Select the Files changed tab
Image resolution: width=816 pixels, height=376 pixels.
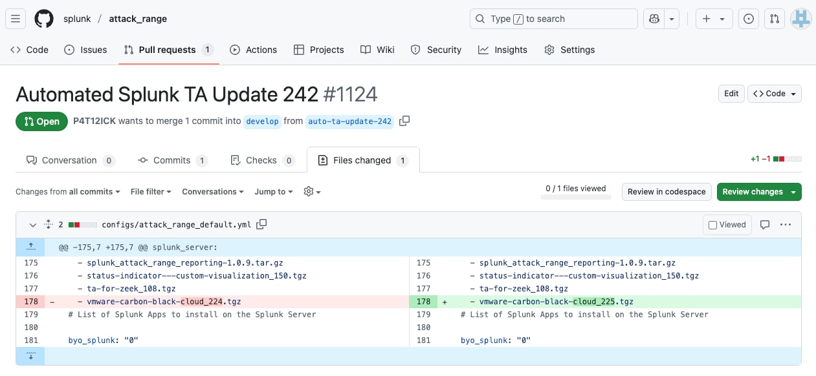[363, 160]
